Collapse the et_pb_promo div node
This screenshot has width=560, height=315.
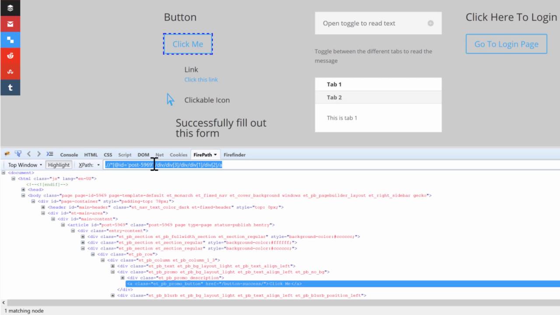click(113, 272)
